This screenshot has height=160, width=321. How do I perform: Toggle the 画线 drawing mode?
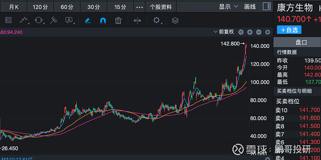click(250, 7)
